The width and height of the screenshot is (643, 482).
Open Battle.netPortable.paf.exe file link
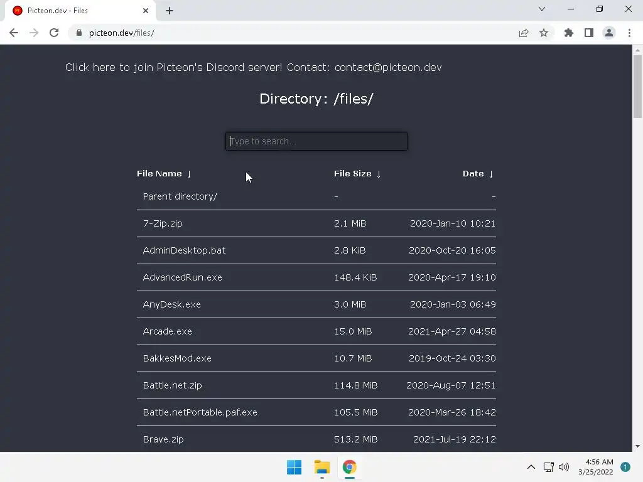coord(200,412)
